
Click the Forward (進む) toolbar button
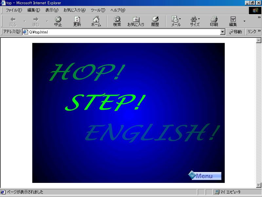36,21
